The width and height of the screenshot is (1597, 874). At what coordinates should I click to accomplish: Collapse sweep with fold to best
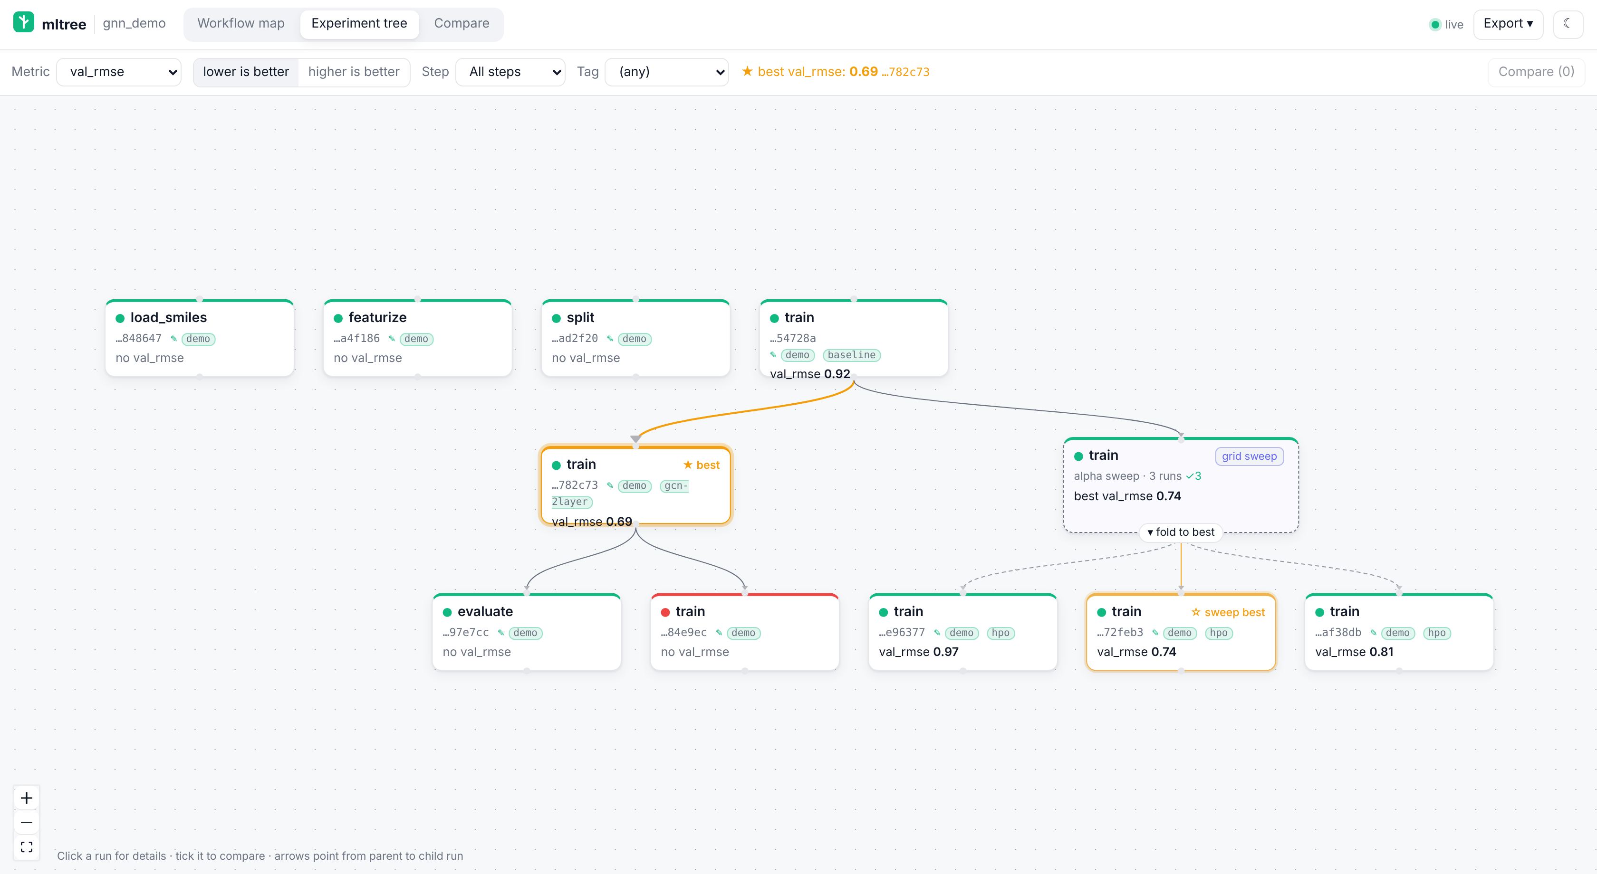tap(1180, 532)
